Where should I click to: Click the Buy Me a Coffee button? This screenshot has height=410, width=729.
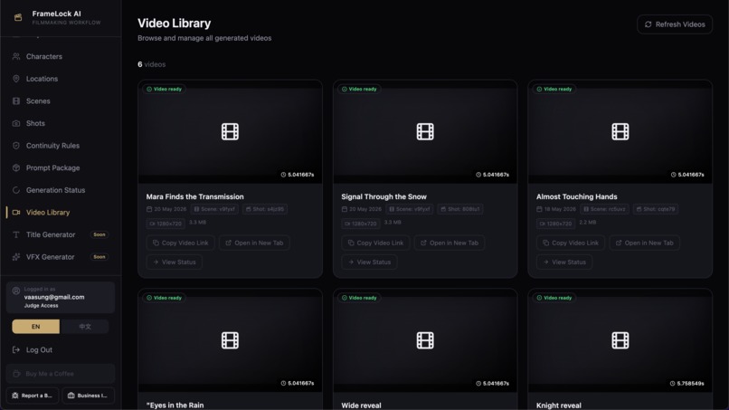click(61, 374)
